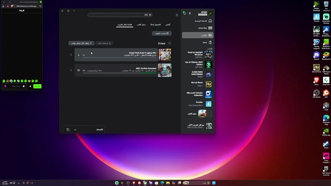Open the more options menu for ARK: Survival Ascended
331x186 pixels.
[x=71, y=70]
